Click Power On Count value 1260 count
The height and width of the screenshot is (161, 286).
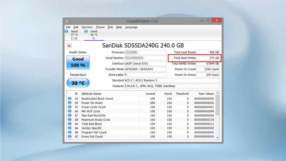tap(208, 69)
